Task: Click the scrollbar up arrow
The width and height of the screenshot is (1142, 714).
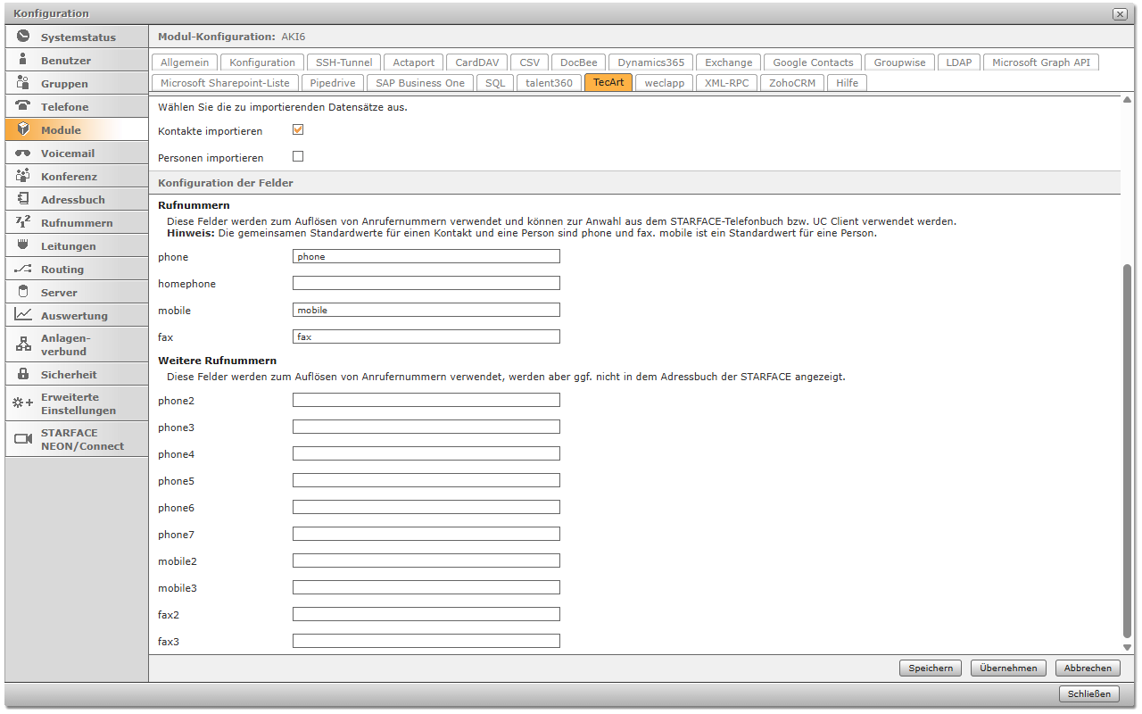Action: 1127,101
